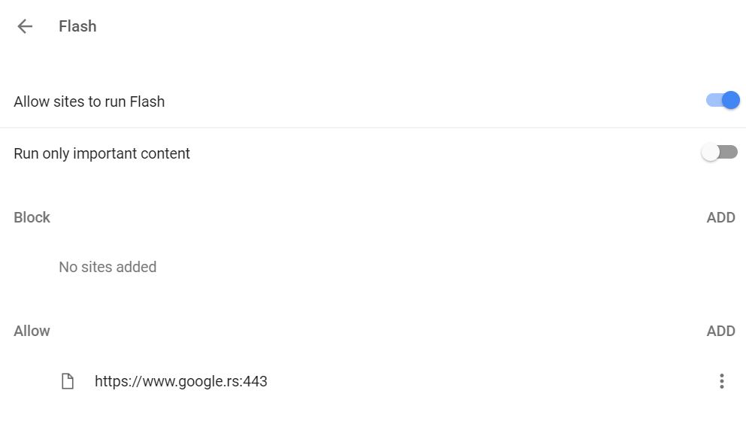Click the "443" port in the allowed URL
Viewport: 746px width, 433px height.
click(255, 381)
